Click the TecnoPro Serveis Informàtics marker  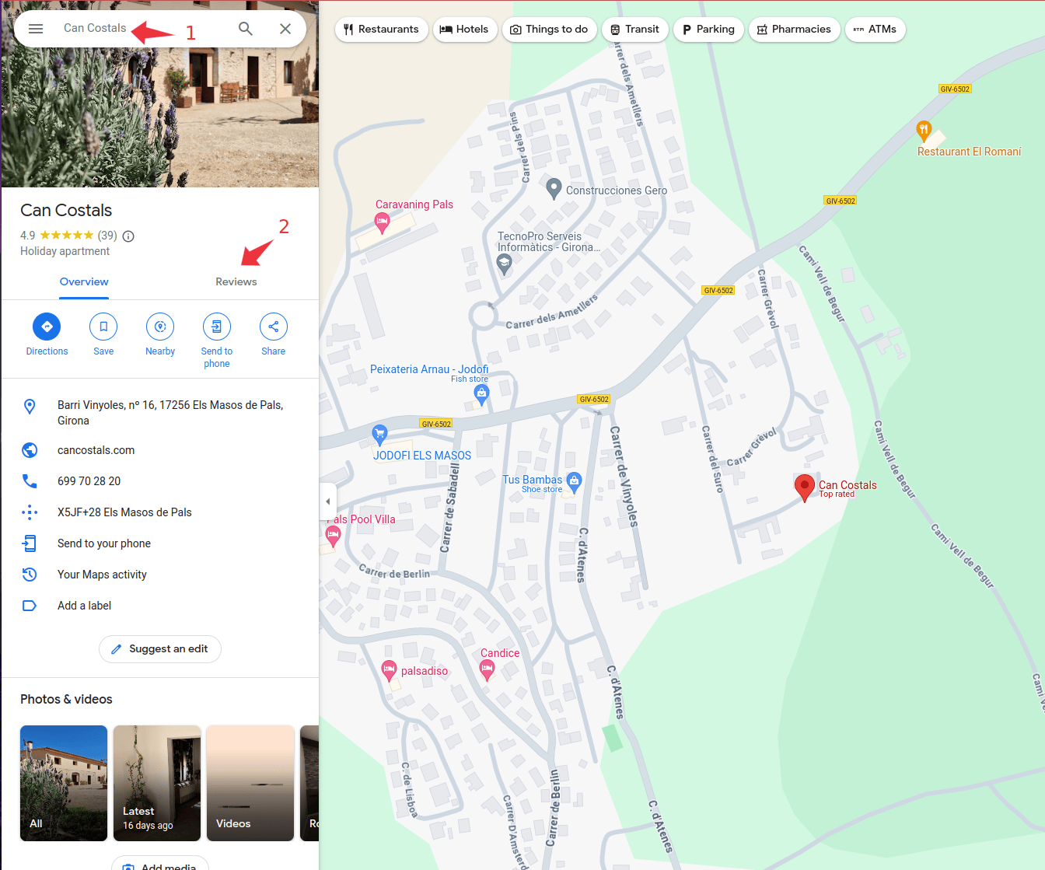[x=504, y=265]
